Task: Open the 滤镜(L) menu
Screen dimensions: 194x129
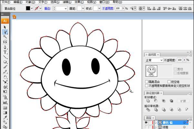Action: pos(67,2)
